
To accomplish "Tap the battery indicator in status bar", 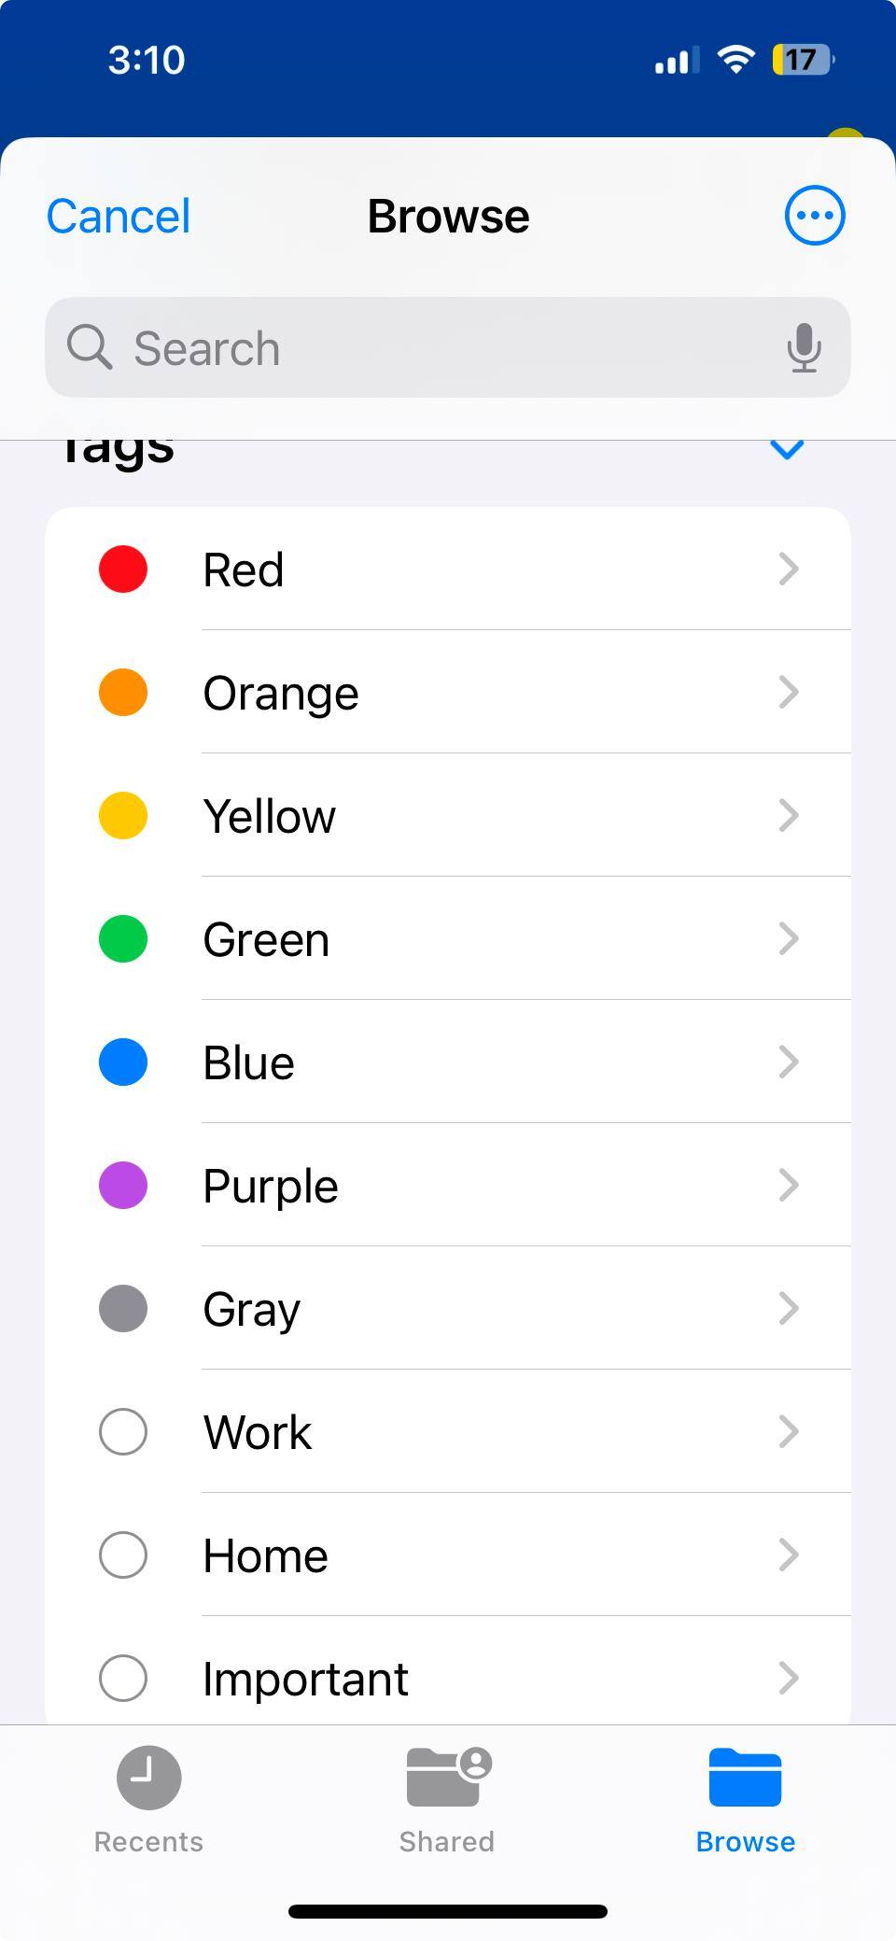I will (802, 61).
